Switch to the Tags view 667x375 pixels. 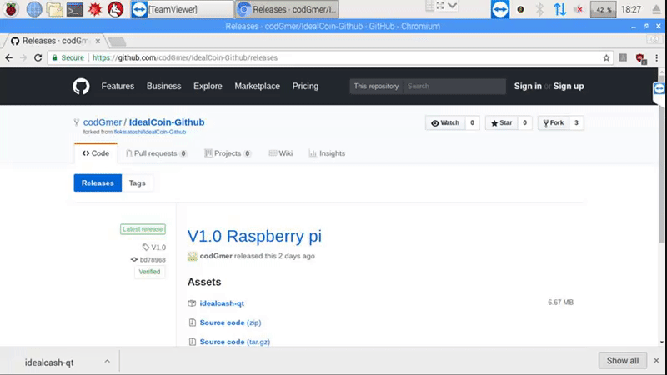(137, 182)
